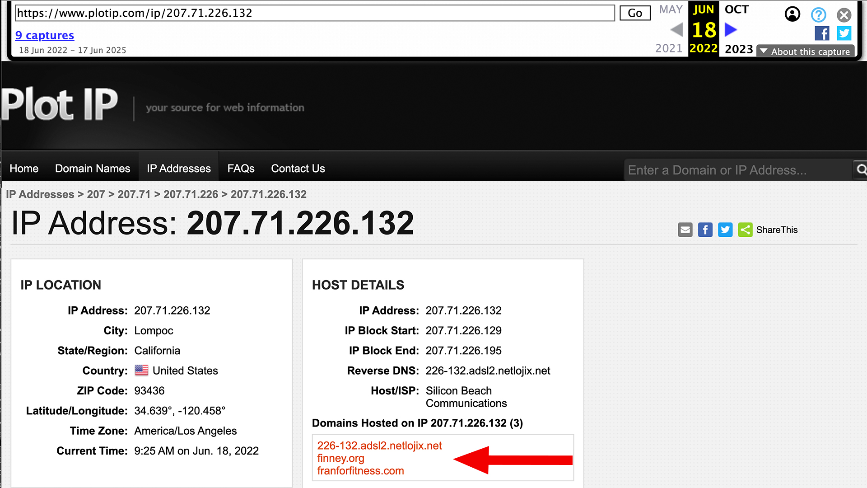Close the Wayback Machine toolbar
This screenshot has width=867, height=488.
844,15
